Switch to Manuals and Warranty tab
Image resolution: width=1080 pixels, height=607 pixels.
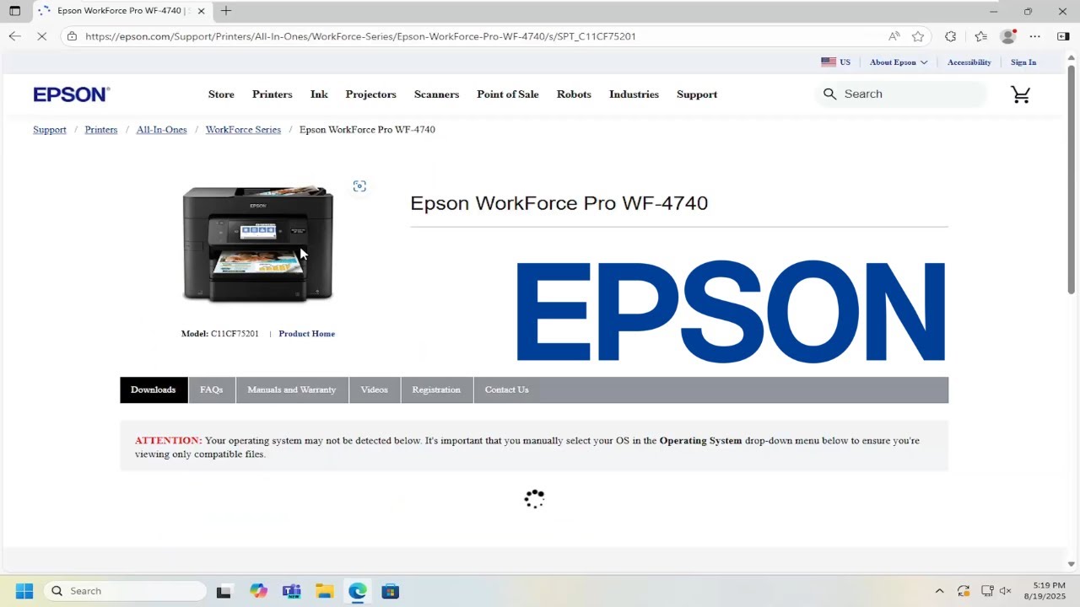pos(292,389)
